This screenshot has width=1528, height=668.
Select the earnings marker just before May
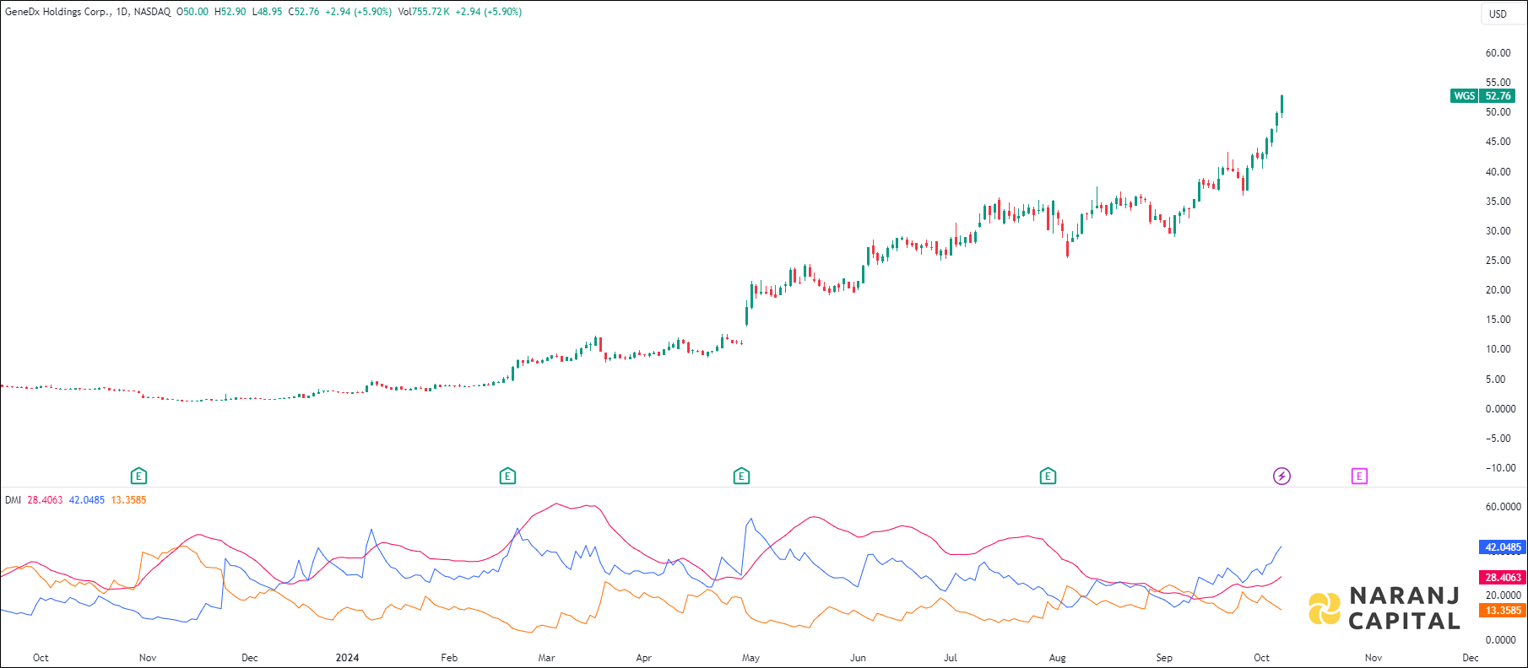[x=741, y=477]
